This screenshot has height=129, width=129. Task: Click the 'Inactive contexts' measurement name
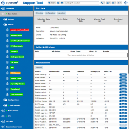coord(41,95)
